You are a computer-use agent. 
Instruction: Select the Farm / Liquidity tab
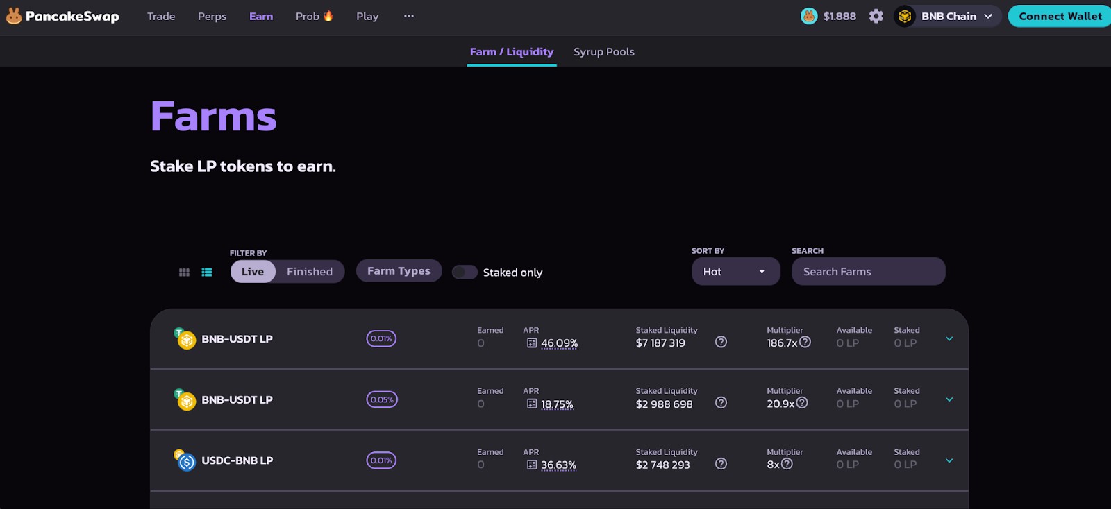point(512,52)
